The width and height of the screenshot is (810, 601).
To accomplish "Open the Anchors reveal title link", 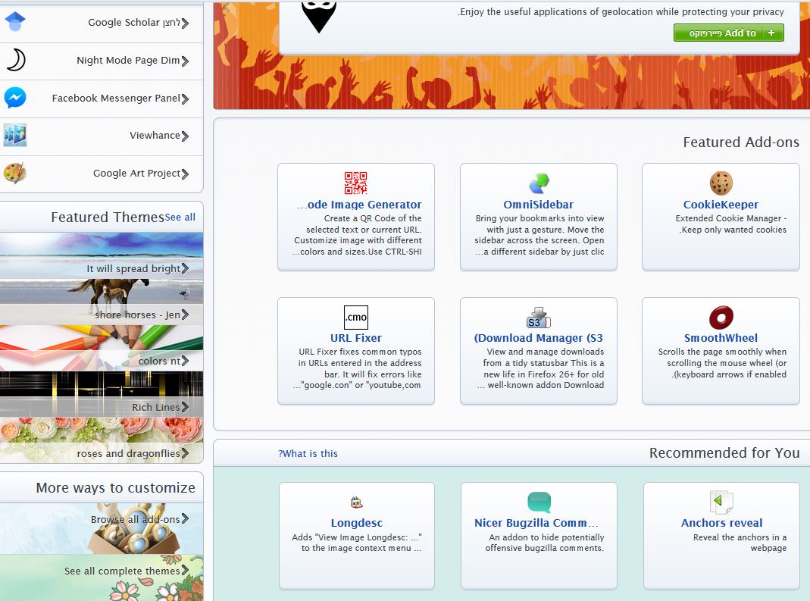I will (721, 523).
